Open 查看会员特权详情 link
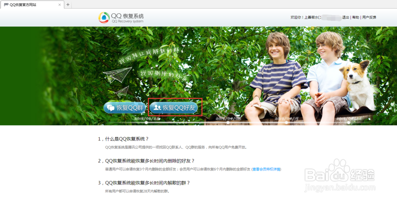This screenshot has width=397, height=201. point(266,169)
